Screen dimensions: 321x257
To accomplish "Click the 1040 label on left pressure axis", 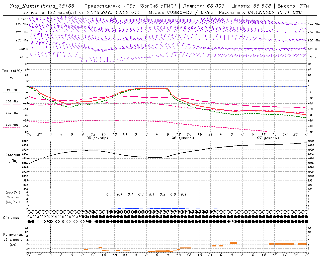I will [x=25, y=141].
